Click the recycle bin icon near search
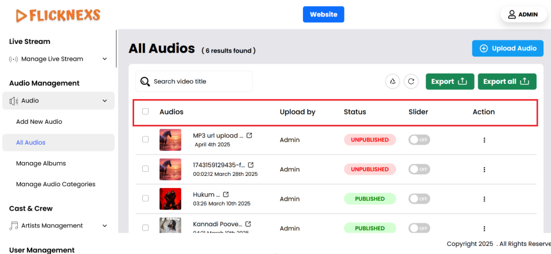Screen dimensions: 551x254 pyautogui.click(x=393, y=81)
